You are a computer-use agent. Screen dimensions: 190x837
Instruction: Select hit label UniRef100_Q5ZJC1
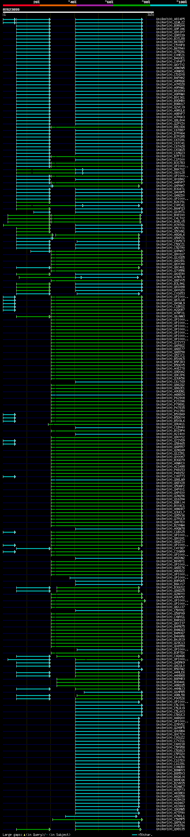click(170, 355)
